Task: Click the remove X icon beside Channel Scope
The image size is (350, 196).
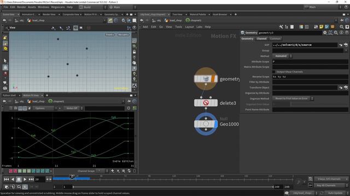Action: [x=118, y=171]
